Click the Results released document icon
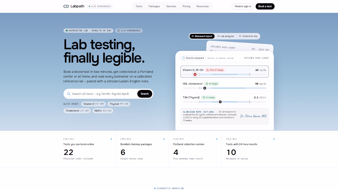Screen dimensions: 338x190 click(x=183, y=58)
